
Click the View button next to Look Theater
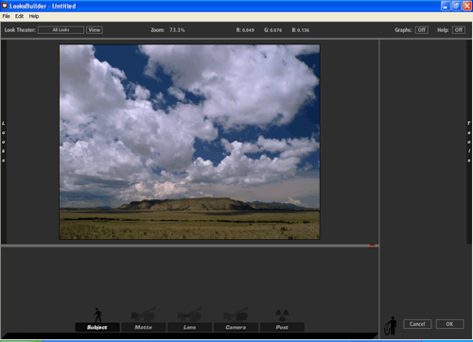pos(95,30)
